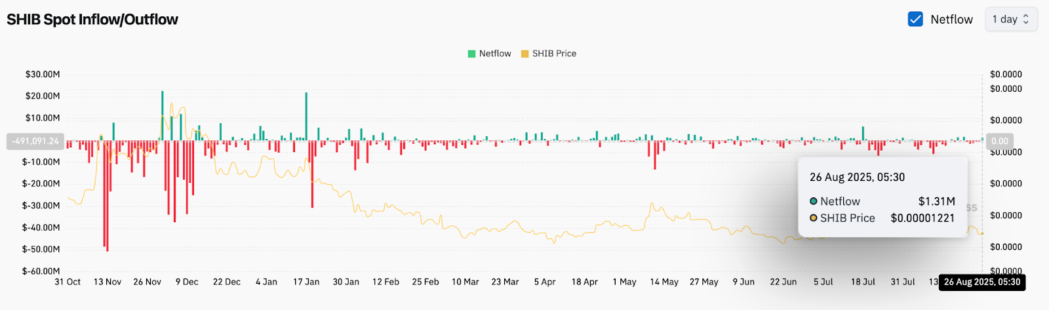
Task: Click the black "26 Aug 2025, 05:30" axis marker
Action: [981, 282]
